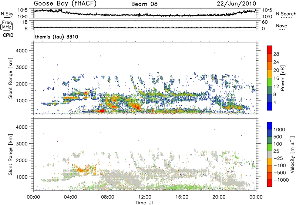This screenshot has height=205, width=296.
Task: Click the '60' label right of the frequency panel
Action: point(265,22)
